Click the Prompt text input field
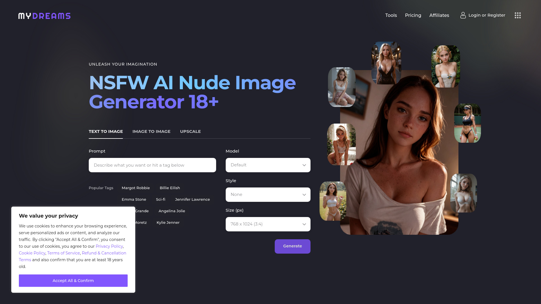The image size is (541, 304). click(x=152, y=165)
